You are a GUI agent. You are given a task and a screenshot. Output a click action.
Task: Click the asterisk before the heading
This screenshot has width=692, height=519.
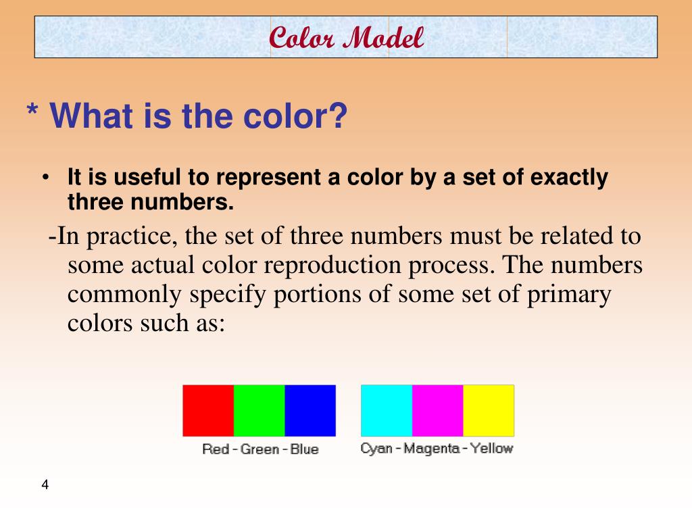(x=32, y=109)
